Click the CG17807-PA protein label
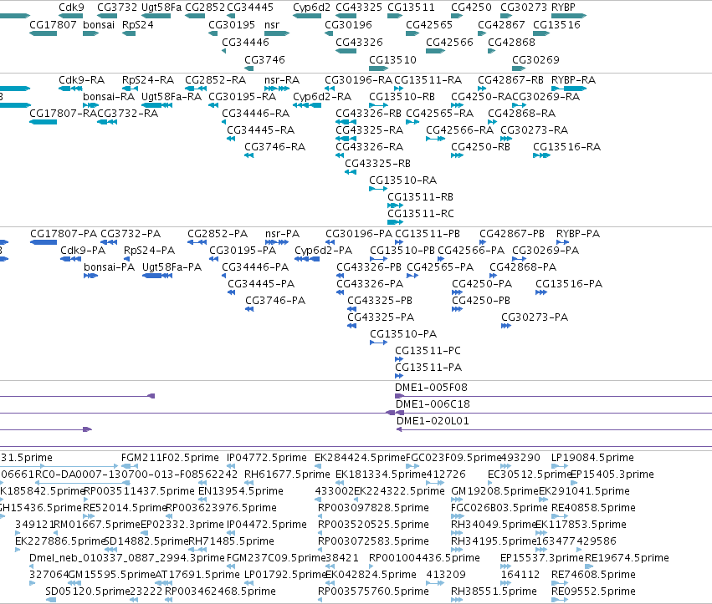Viewport: 712px width, 604px height. (x=64, y=234)
